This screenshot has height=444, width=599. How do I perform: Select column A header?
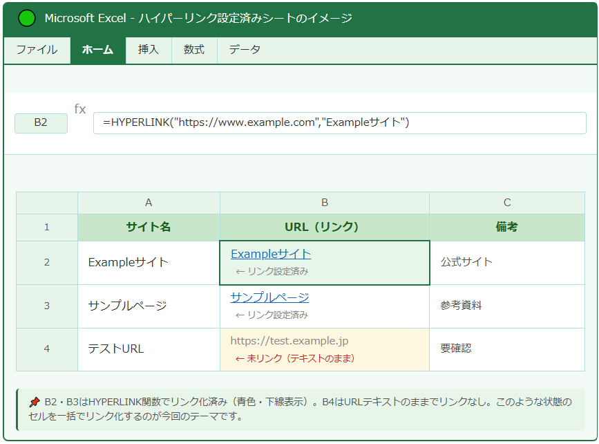(x=149, y=203)
